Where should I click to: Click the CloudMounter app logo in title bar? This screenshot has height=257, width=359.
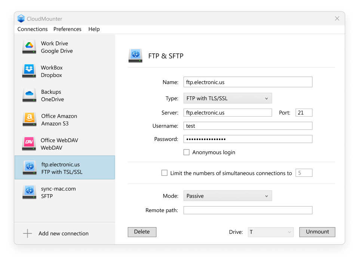click(x=21, y=19)
